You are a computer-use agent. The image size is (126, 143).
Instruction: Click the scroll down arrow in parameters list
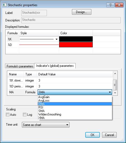[115, 93]
